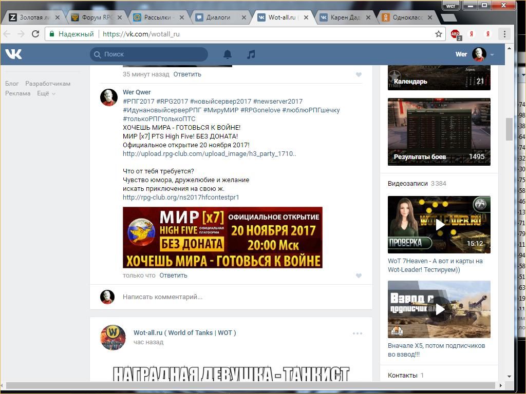This screenshot has width=526, height=394.
Task: Play the Взвод с подписчиками video
Action: coord(439,309)
